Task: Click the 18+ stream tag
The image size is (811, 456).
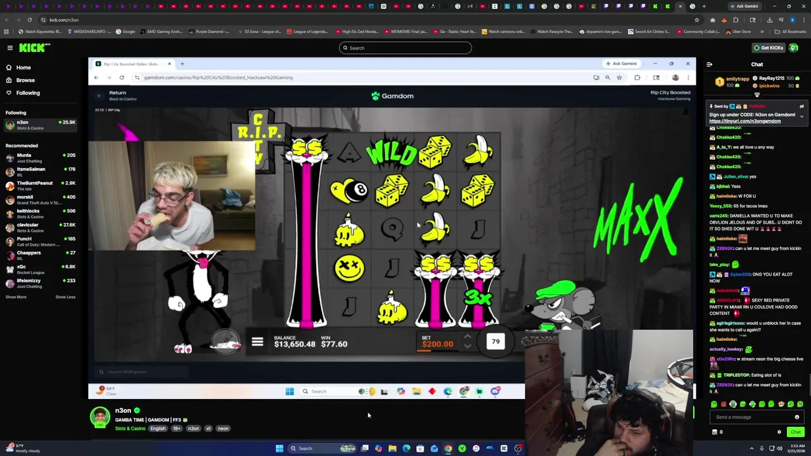Action: click(177, 429)
